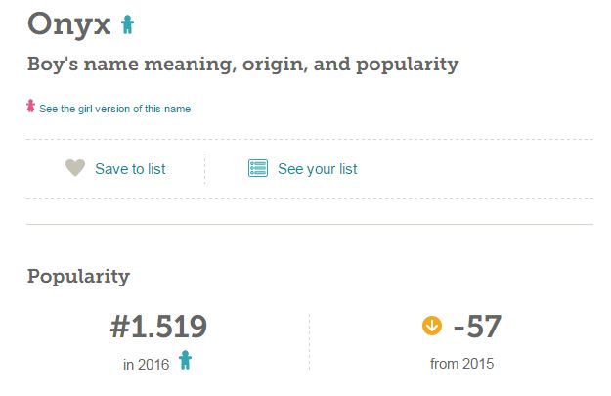Click the list icon beside See your list

click(258, 168)
